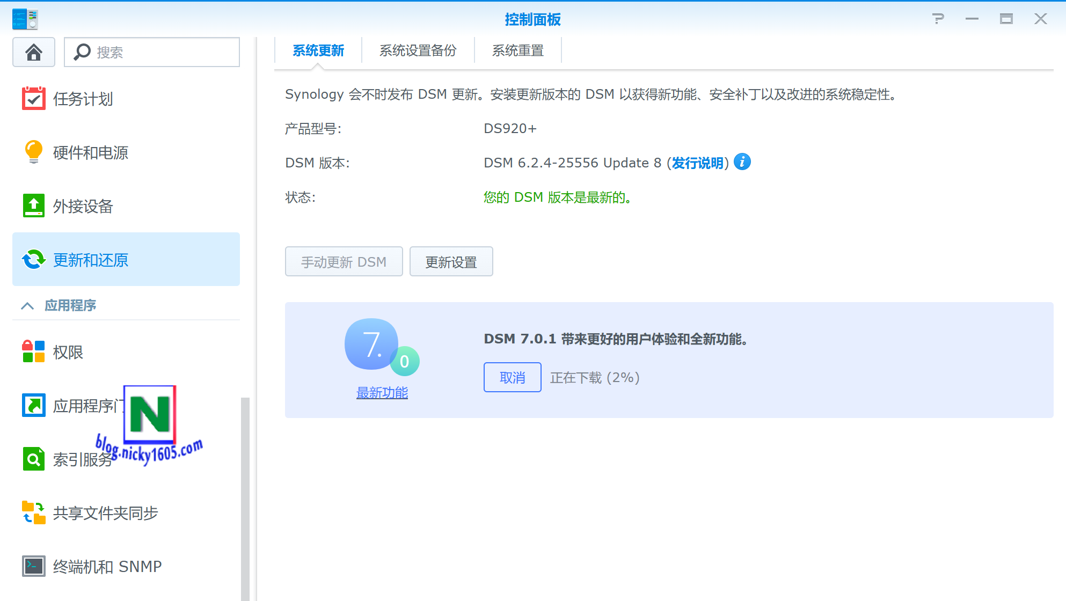
Task: Open 任务计划 task scheduler icon
Action: pos(33,99)
